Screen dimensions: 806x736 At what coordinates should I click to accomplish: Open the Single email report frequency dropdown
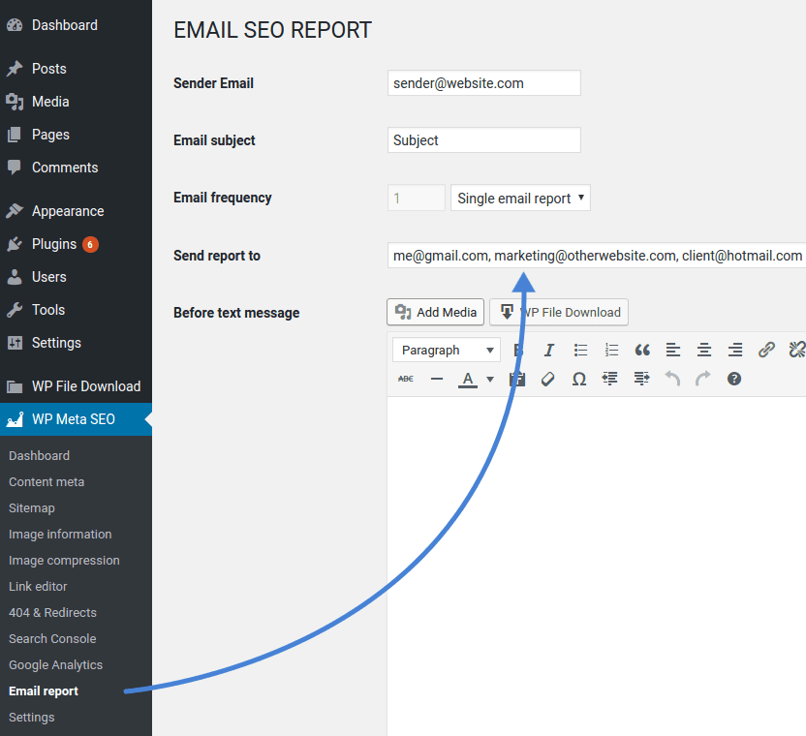[520, 198]
